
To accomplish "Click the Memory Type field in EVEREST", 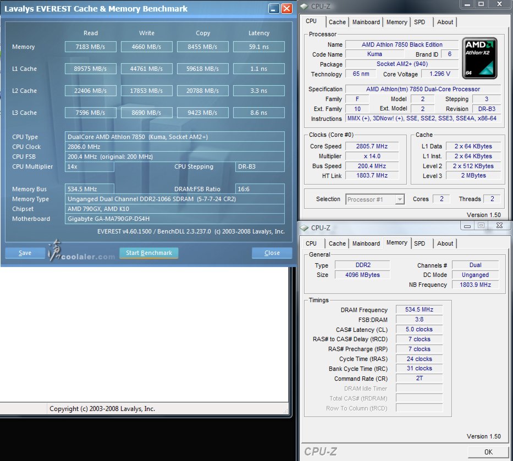I will pos(175,199).
